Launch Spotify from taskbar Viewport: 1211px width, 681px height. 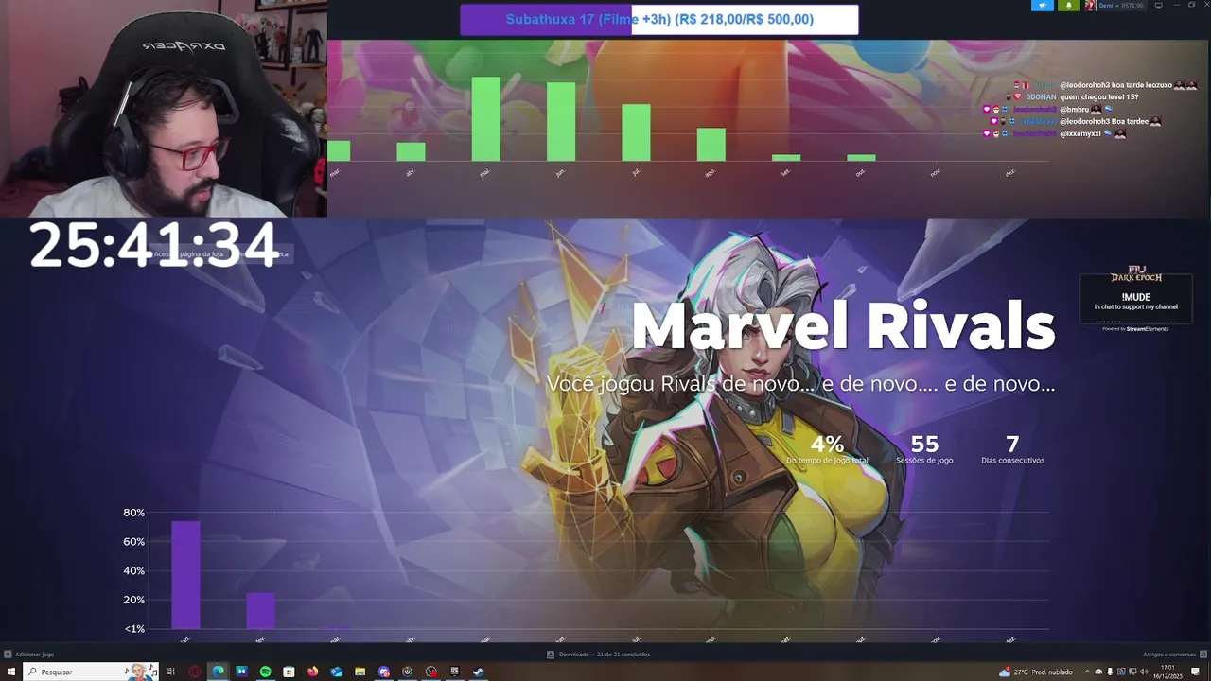(266, 672)
